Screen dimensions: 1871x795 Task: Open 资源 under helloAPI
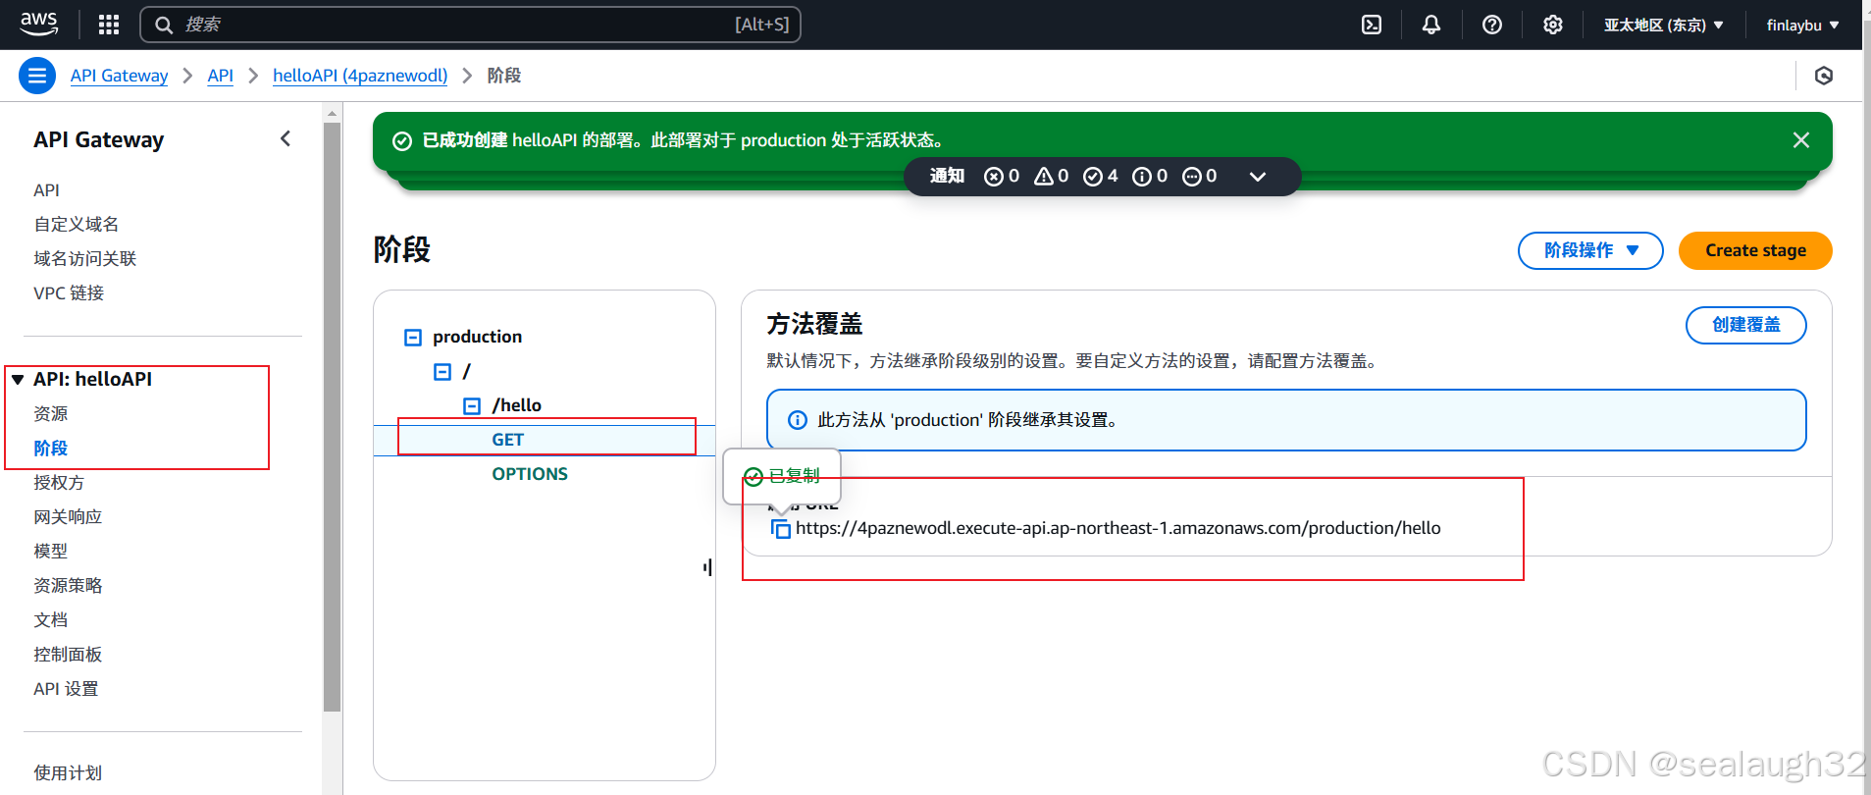(51, 414)
